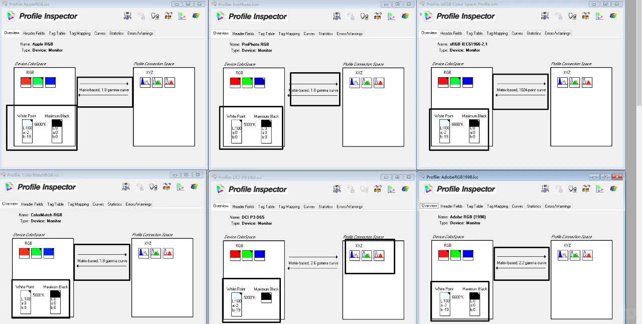The image size is (642, 324).
Task: Click the profile name 'Adobe RGB (1998)'
Action: pos(468,217)
